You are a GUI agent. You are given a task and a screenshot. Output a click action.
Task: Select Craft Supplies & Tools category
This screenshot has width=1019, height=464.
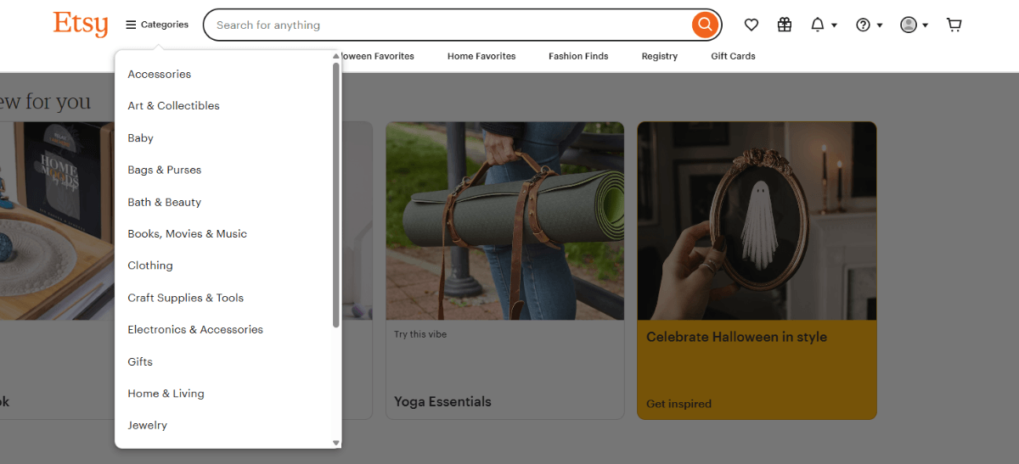(x=185, y=298)
